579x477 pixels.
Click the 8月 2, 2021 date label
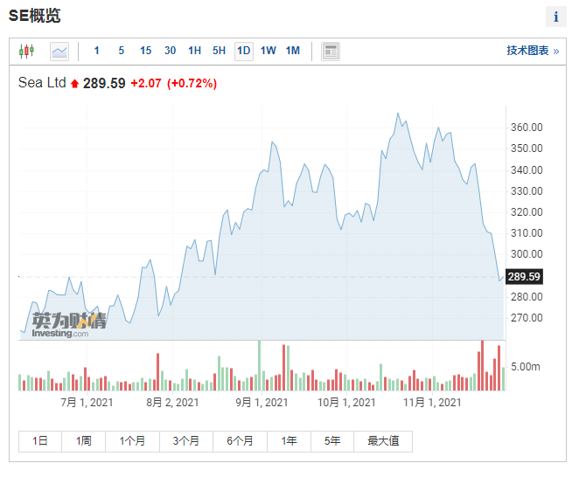tap(172, 403)
